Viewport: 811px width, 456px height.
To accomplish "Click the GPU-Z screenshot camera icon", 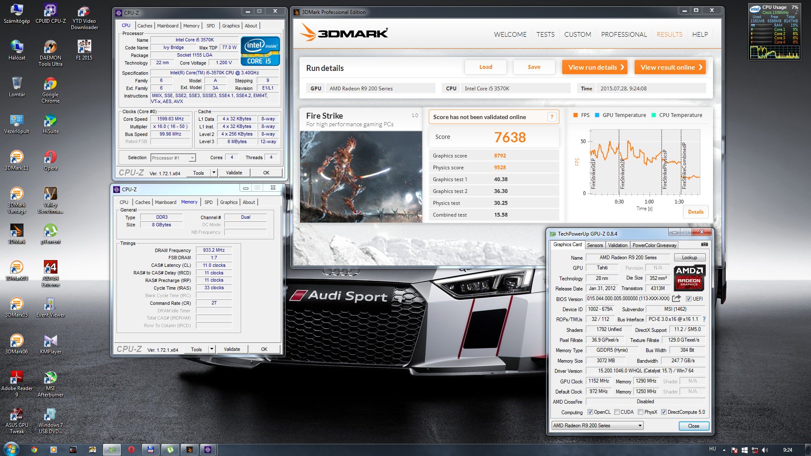I will tap(704, 244).
